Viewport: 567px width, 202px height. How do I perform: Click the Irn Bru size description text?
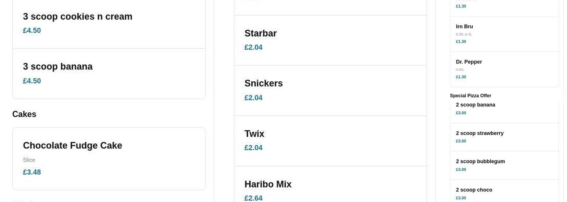(464, 35)
